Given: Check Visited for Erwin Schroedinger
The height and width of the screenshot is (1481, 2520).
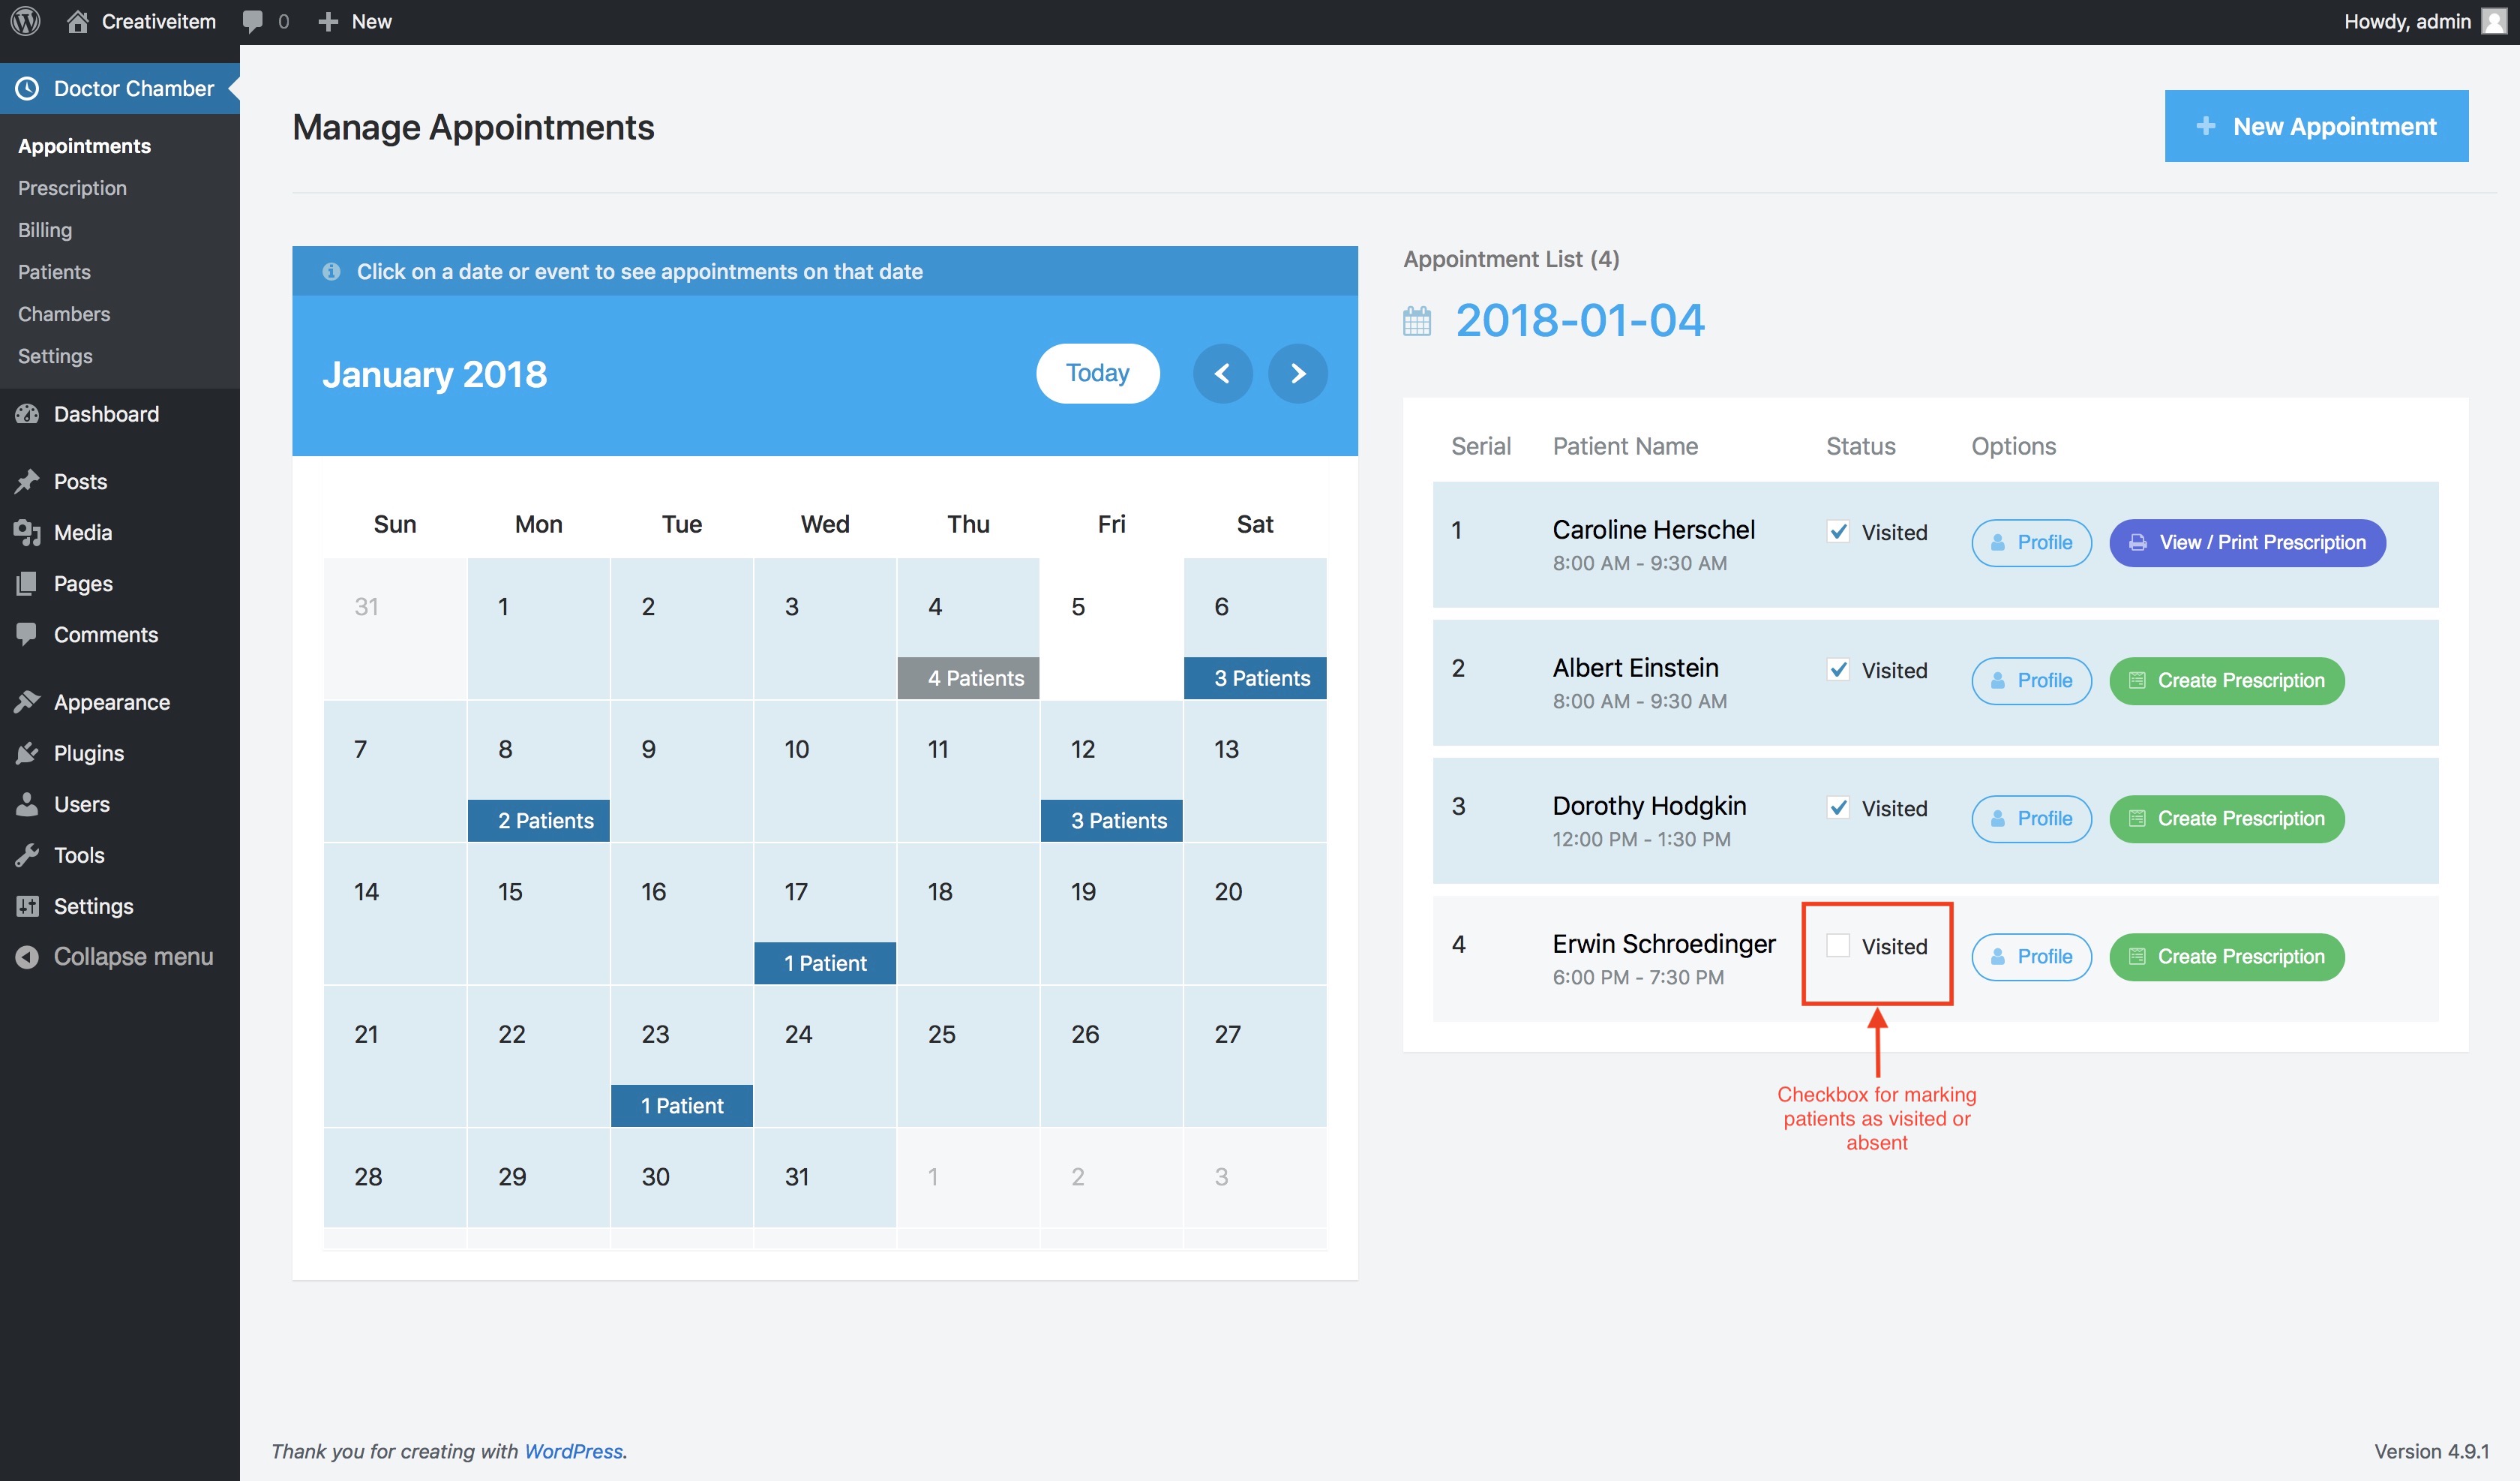Looking at the screenshot, I should 1837,945.
